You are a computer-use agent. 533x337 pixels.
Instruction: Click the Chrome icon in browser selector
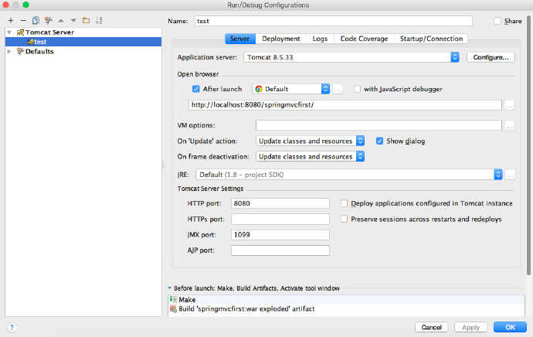pos(259,89)
